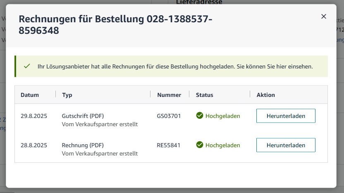Click the Rechnung (PDF) type entry
The image size is (344, 193).
tap(83, 145)
